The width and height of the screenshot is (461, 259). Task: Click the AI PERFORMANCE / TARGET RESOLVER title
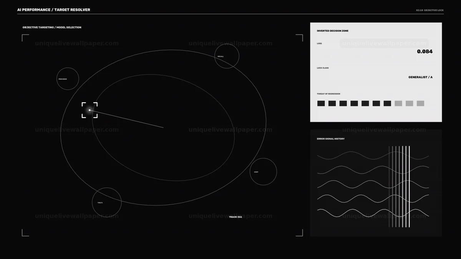point(54,10)
